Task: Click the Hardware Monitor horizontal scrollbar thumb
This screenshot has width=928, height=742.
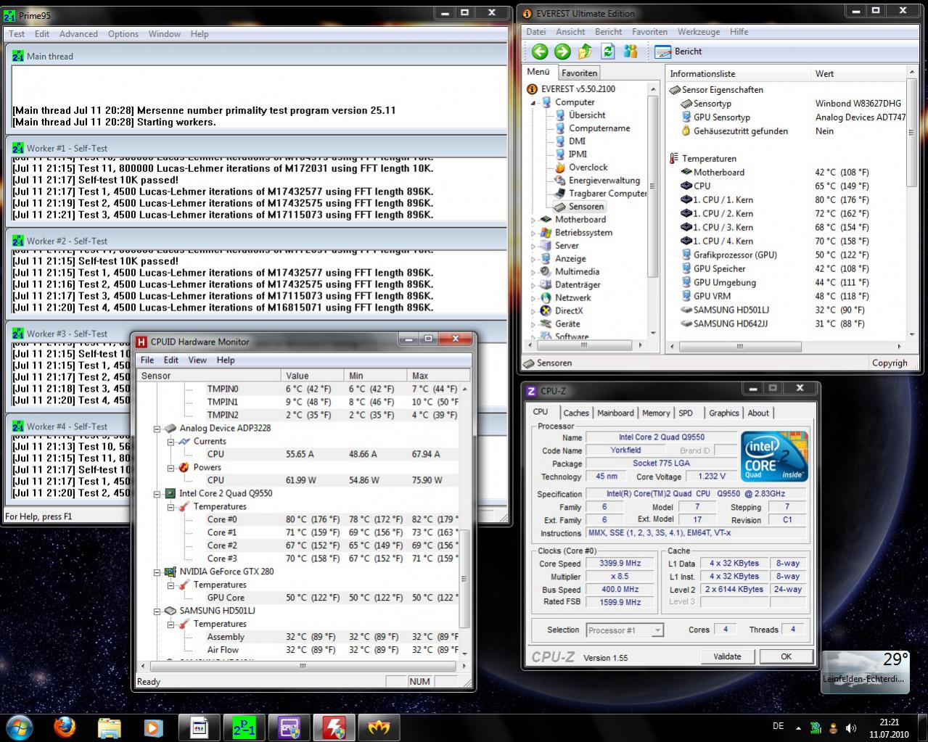Action: pyautogui.click(x=303, y=666)
